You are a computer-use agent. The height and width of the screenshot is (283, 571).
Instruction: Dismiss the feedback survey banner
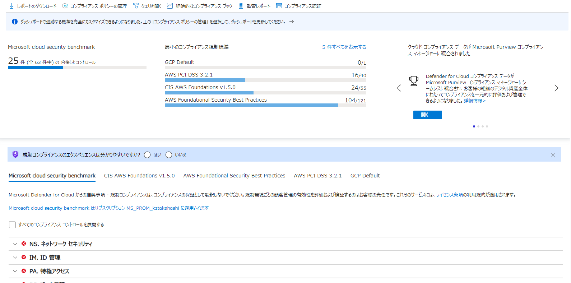553,155
